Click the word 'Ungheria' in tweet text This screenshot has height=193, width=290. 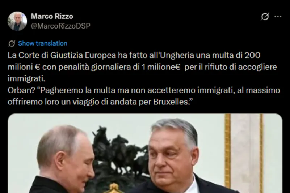[177, 56]
